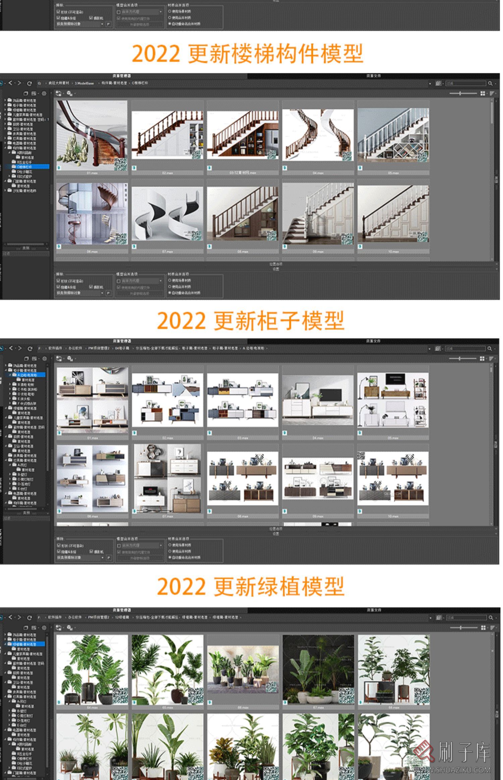Switch to grid thumbnail view in plant panel

[483, 627]
